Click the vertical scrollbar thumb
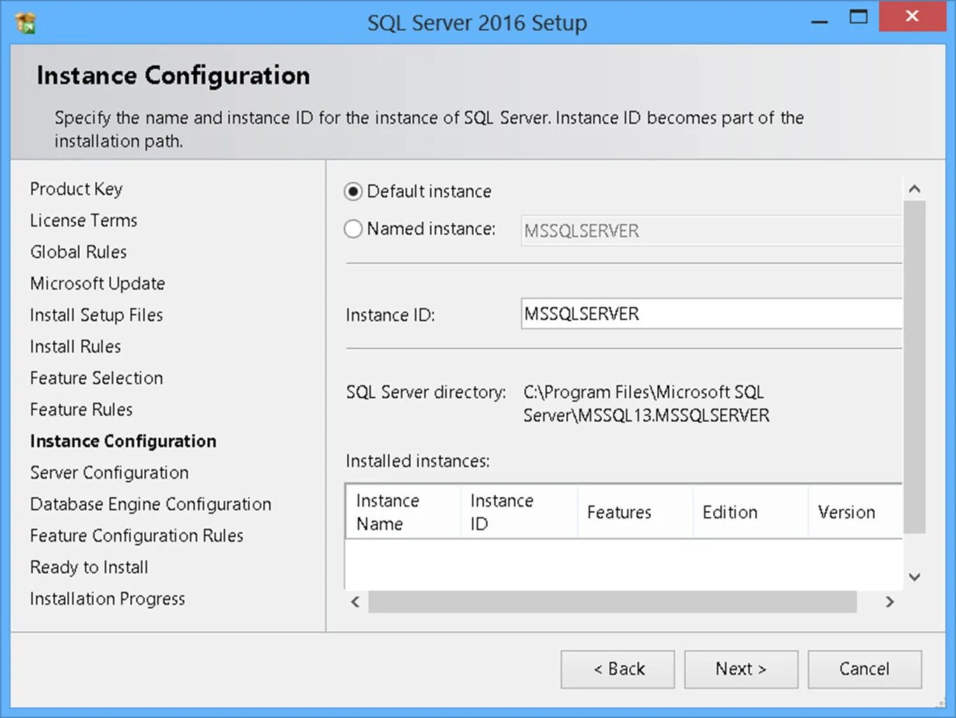This screenshot has height=718, width=956. (914, 367)
